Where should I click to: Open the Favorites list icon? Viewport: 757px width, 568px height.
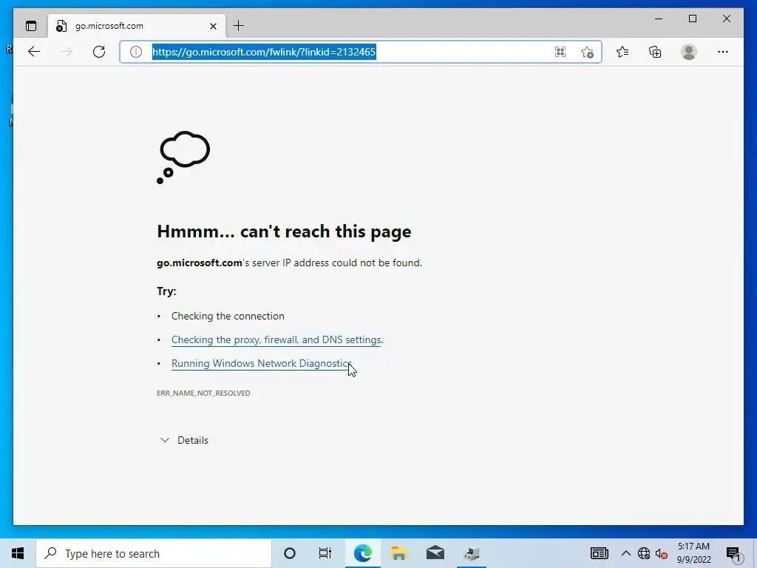(x=622, y=52)
